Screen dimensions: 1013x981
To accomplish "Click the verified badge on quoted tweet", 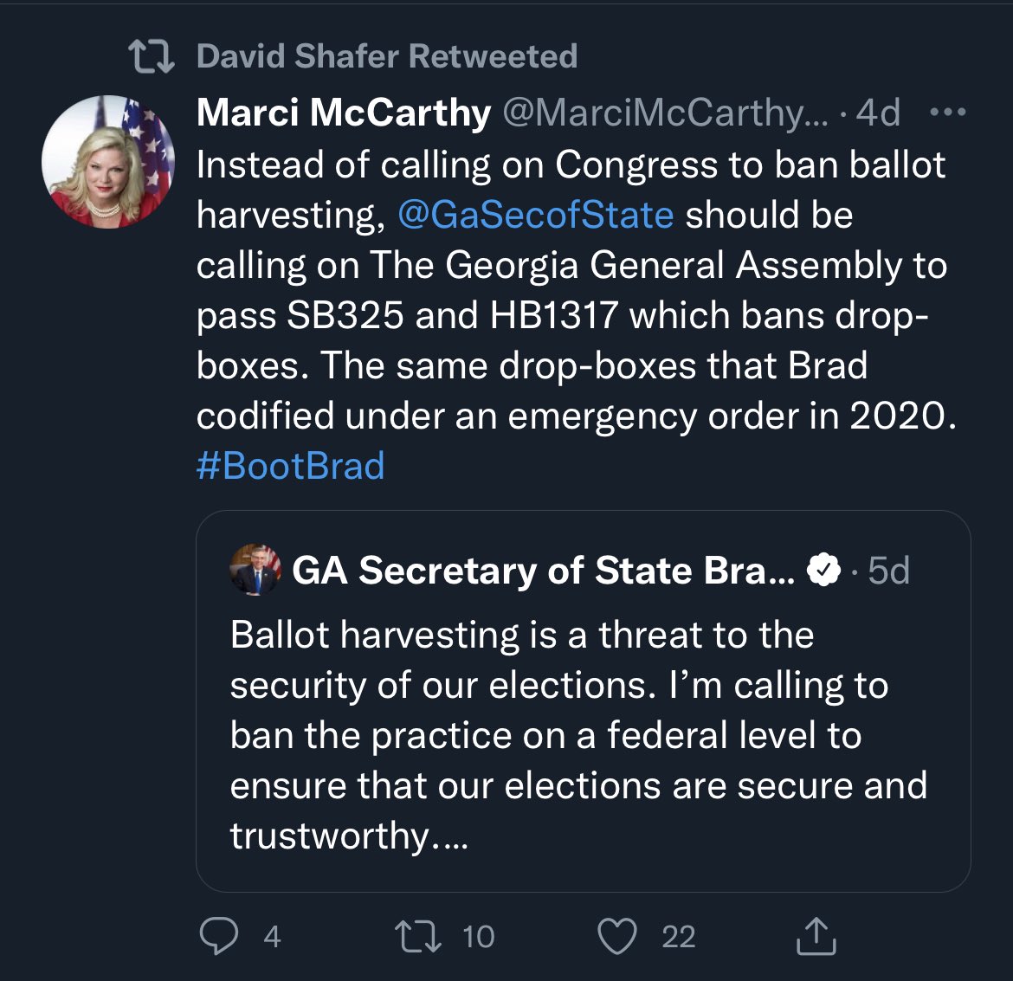I will [x=823, y=570].
